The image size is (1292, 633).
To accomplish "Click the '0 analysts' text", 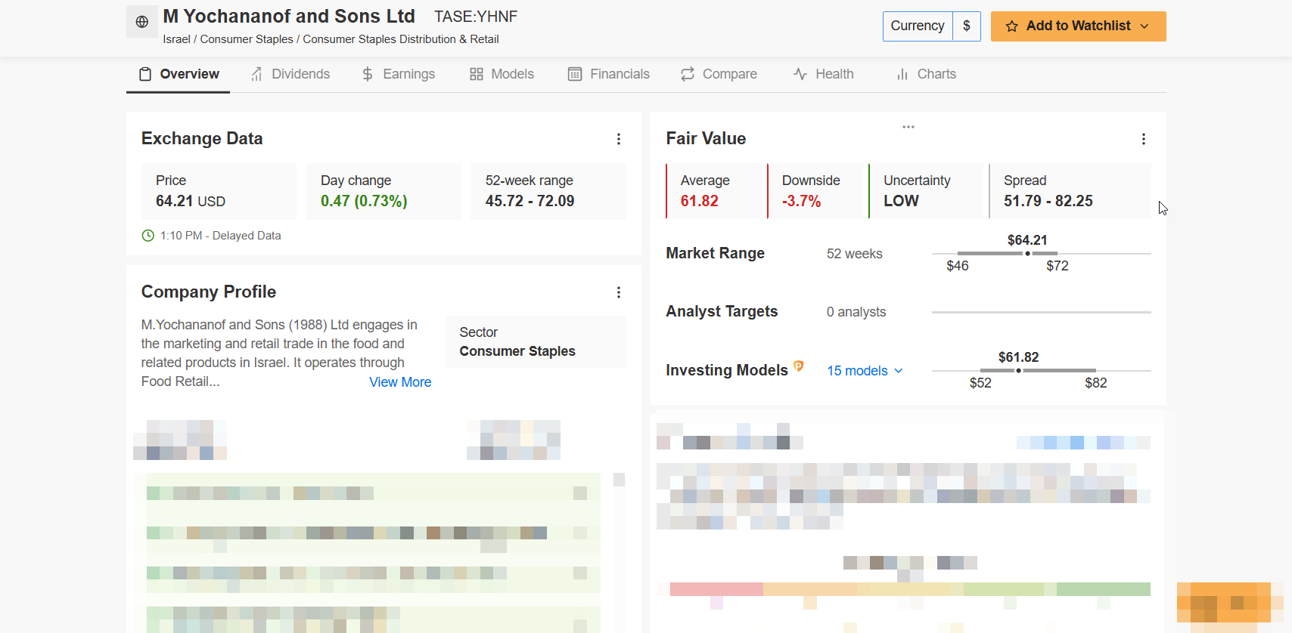I will 856,312.
